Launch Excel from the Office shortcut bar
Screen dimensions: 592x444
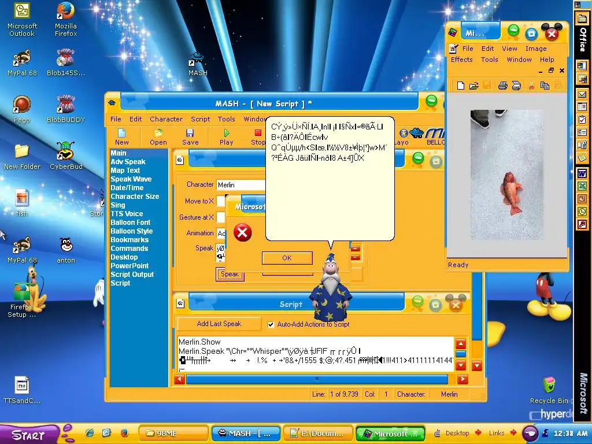tap(582, 186)
